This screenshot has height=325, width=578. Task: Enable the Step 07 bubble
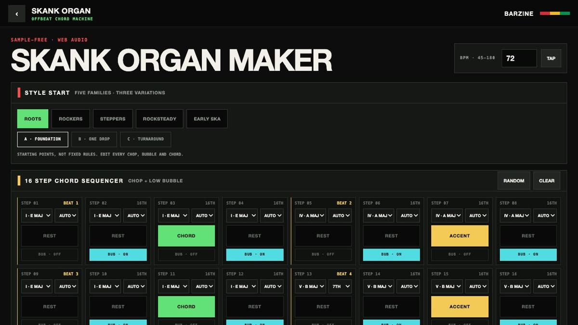(460, 255)
